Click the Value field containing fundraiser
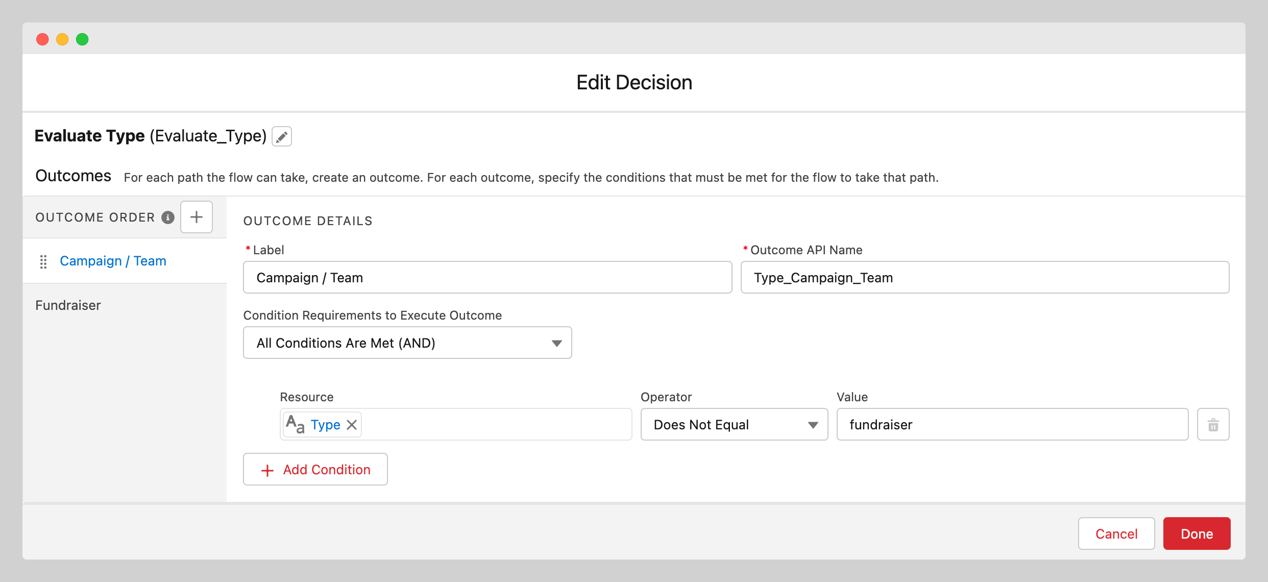Image resolution: width=1268 pixels, height=582 pixels. coord(1012,425)
